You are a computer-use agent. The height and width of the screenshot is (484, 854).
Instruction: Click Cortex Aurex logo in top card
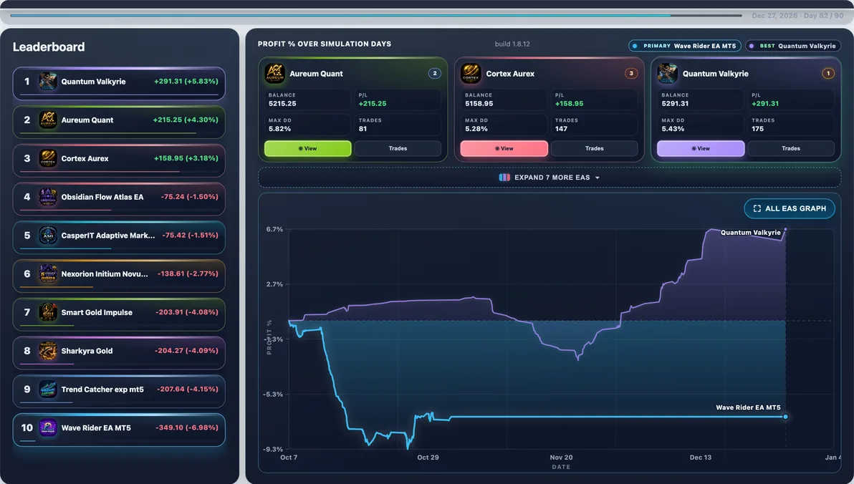(x=471, y=74)
